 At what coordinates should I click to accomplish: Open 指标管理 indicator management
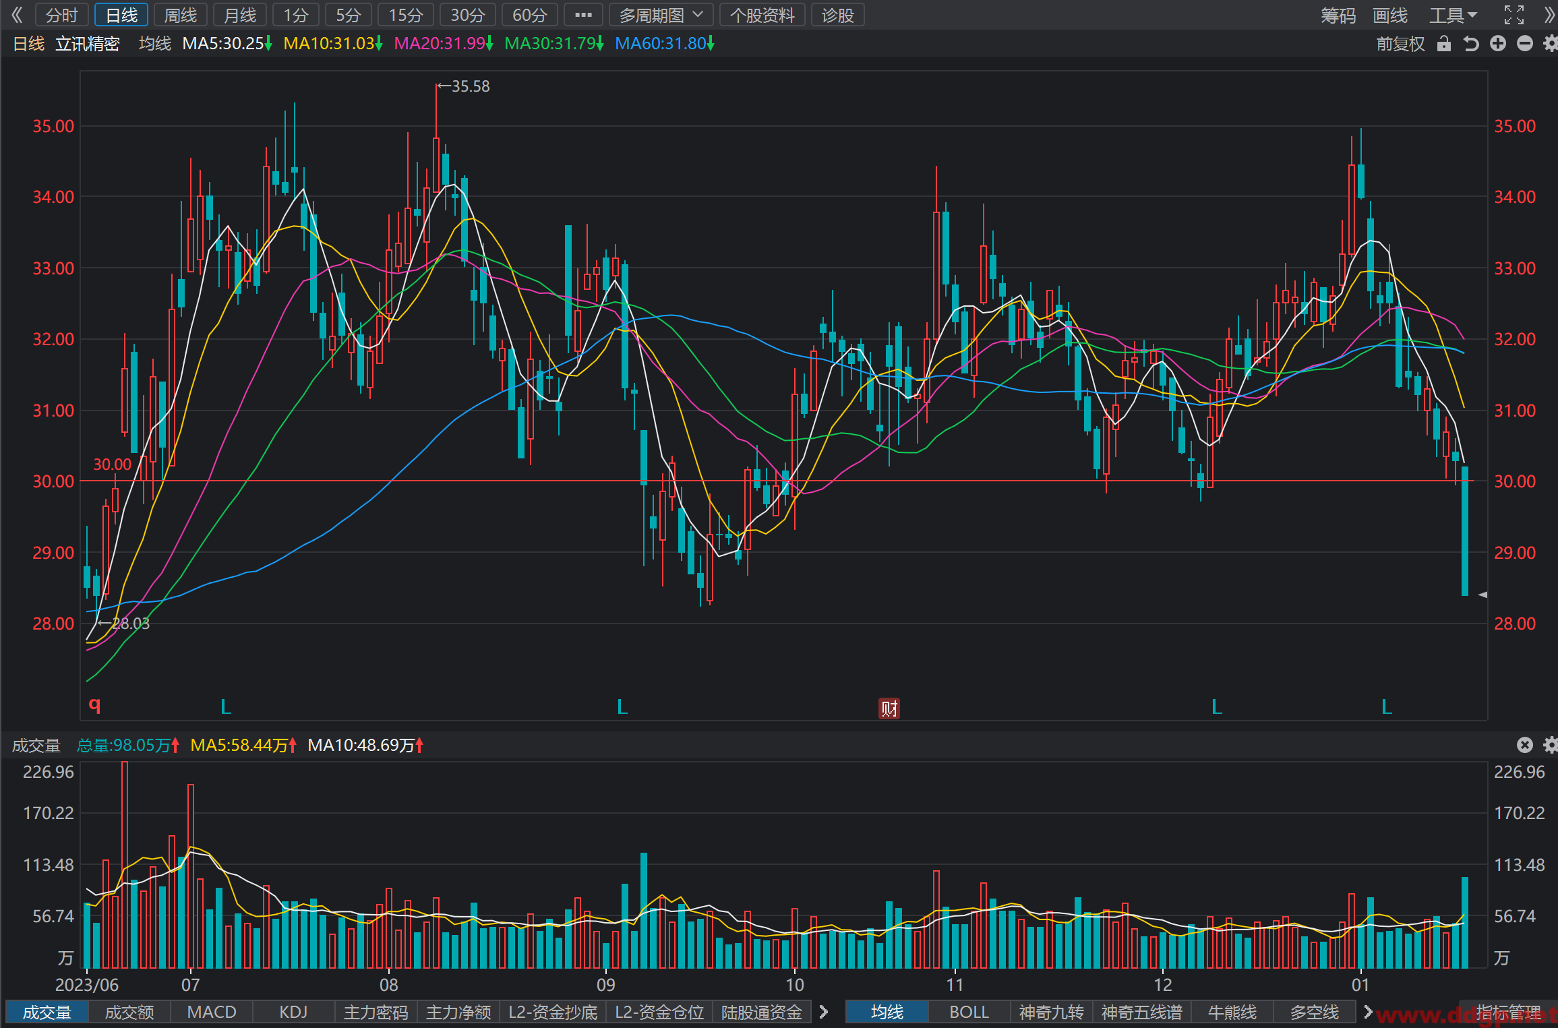pyautogui.click(x=1509, y=1012)
